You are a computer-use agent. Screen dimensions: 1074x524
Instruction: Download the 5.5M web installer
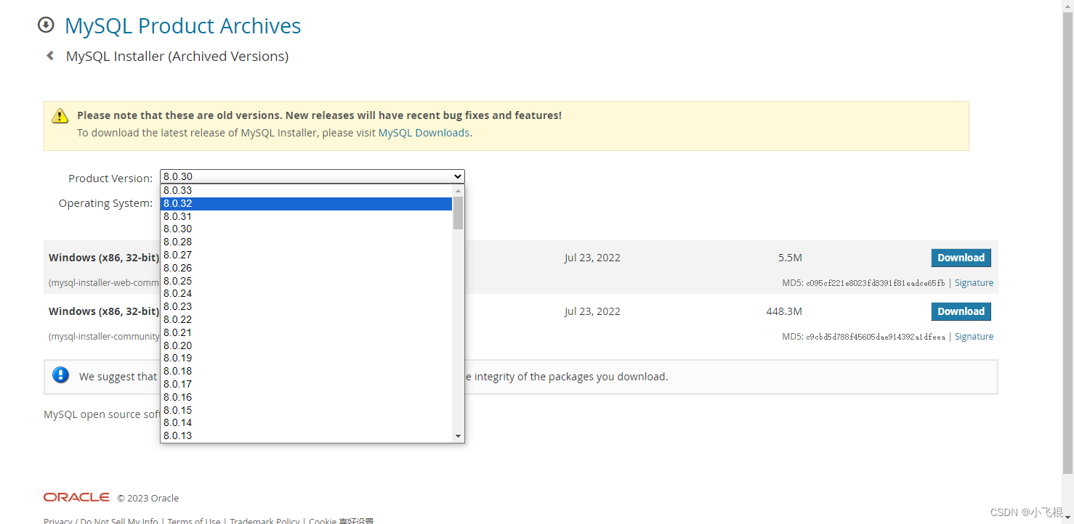[x=961, y=258]
